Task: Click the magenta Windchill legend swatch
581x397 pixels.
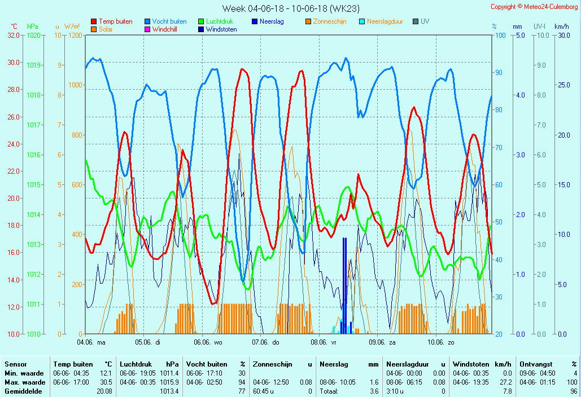Action: coord(148,29)
